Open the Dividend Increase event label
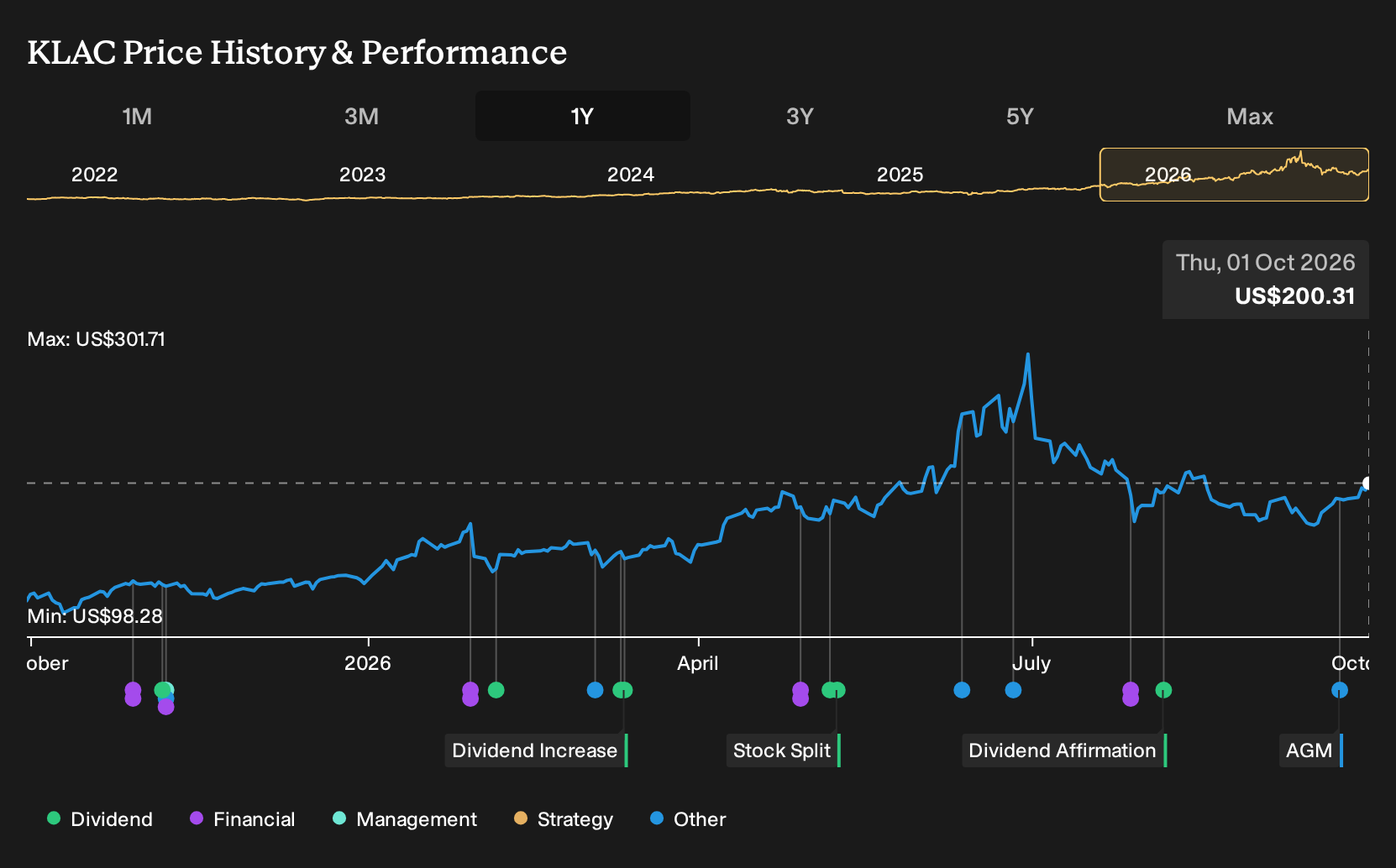The height and width of the screenshot is (868, 1396). pos(536,750)
